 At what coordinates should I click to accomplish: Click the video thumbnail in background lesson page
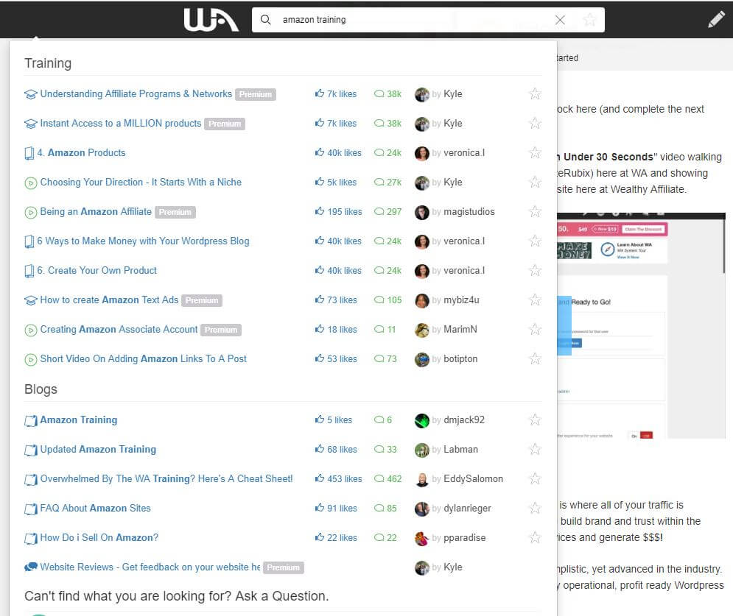[x=641, y=325]
